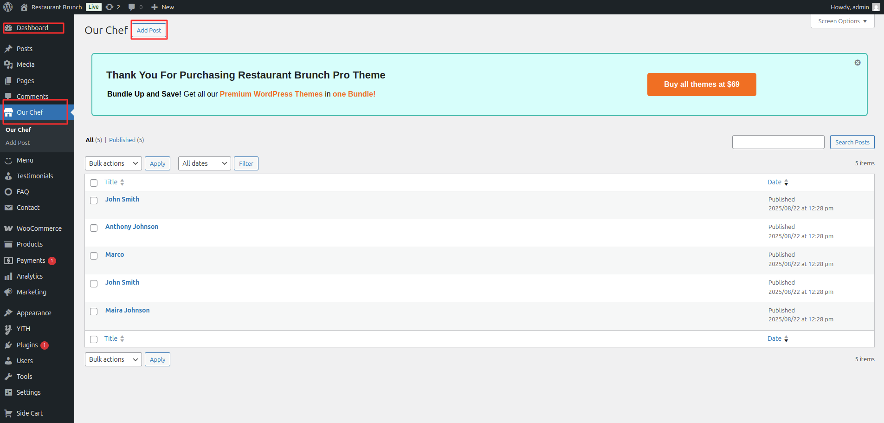Check the select-all box in the table header

94,183
